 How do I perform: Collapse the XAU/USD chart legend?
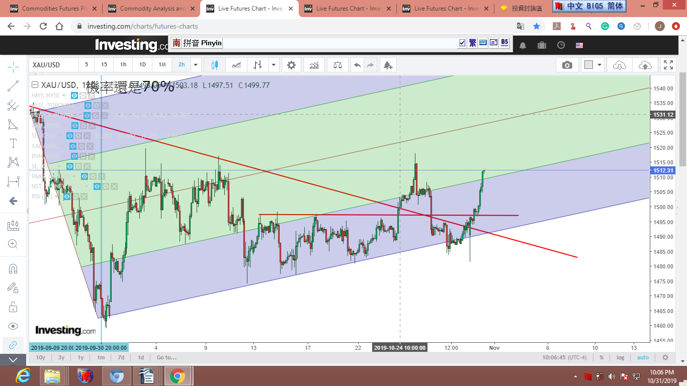(x=35, y=85)
